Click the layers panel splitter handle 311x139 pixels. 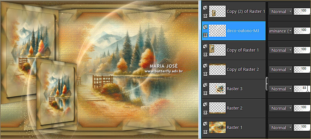tap(267, 84)
